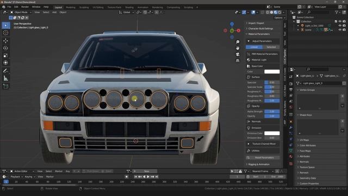Open the Playback dropdown in timeline
The width and height of the screenshot is (348, 196).
pyautogui.click(x=17, y=177)
